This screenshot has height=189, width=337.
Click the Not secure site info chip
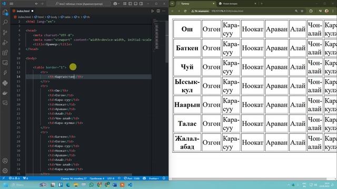click(200, 11)
